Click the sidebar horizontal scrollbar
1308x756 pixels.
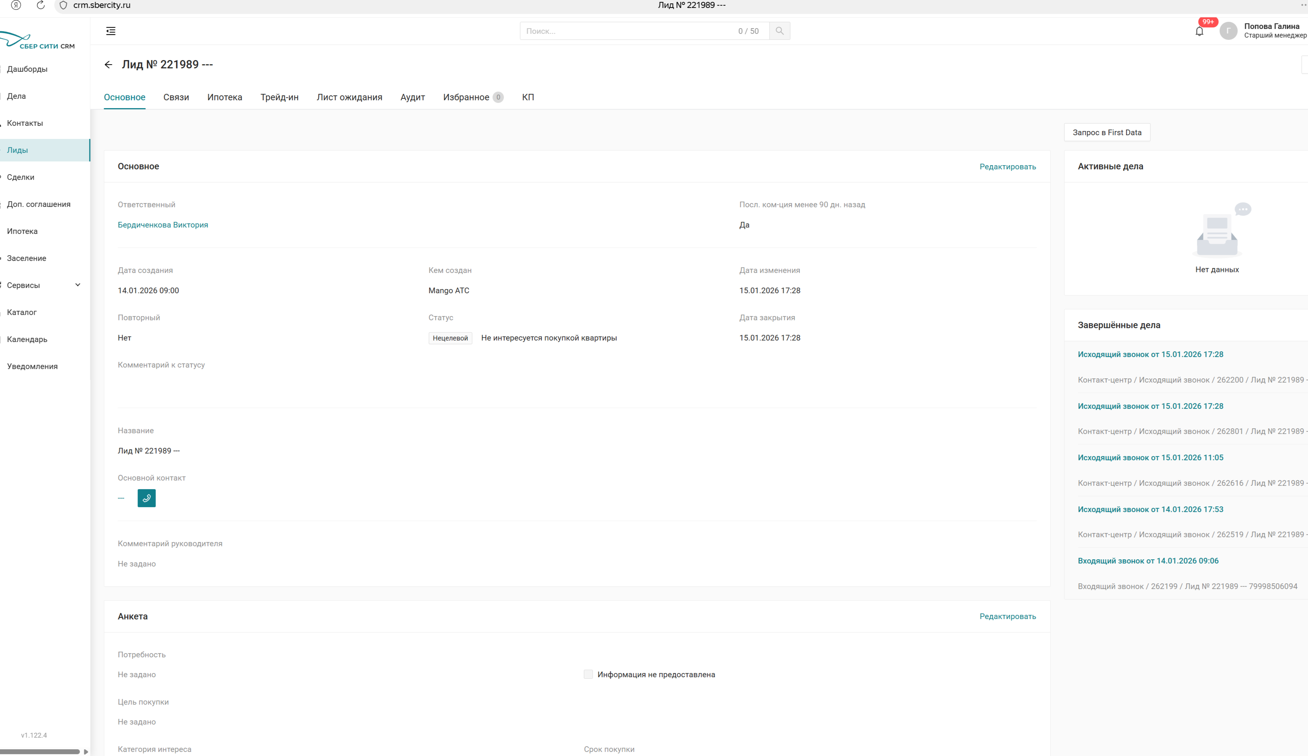click(x=39, y=751)
